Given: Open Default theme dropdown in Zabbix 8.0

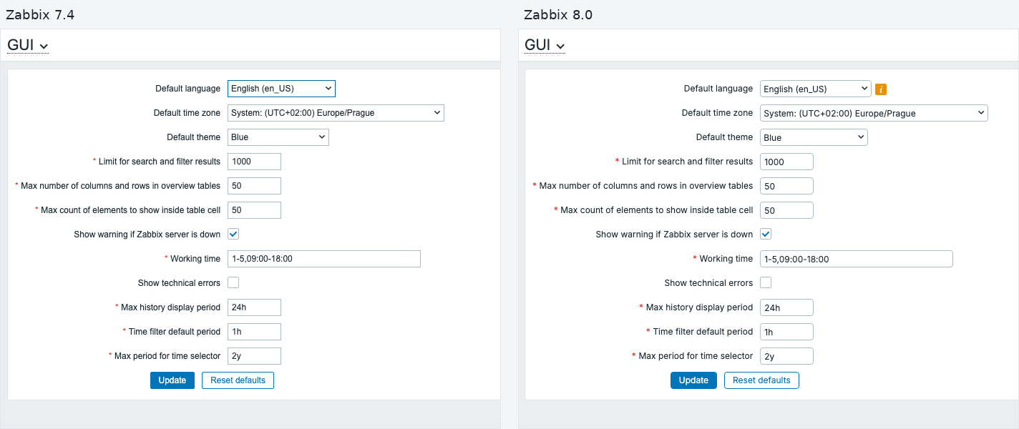Looking at the screenshot, I should (x=814, y=137).
